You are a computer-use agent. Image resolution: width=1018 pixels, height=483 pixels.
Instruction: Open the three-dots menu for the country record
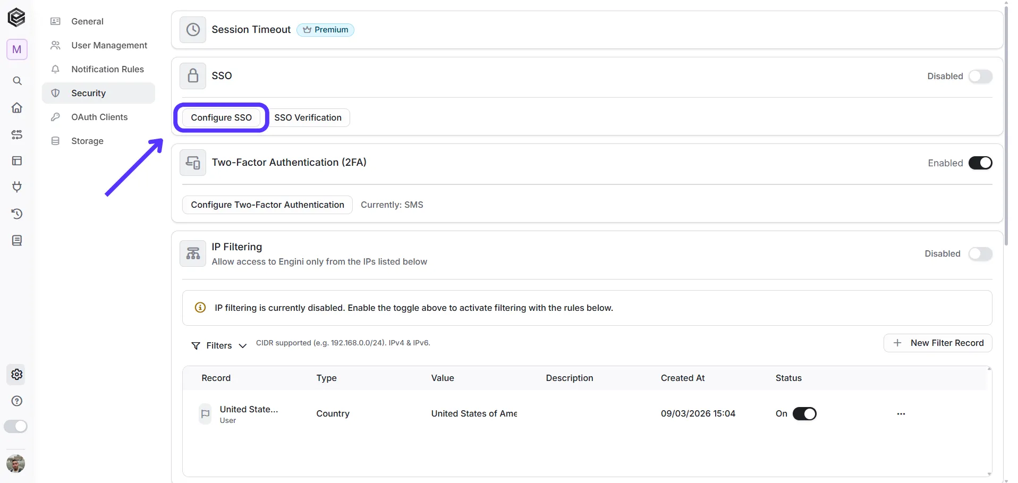coord(901,414)
